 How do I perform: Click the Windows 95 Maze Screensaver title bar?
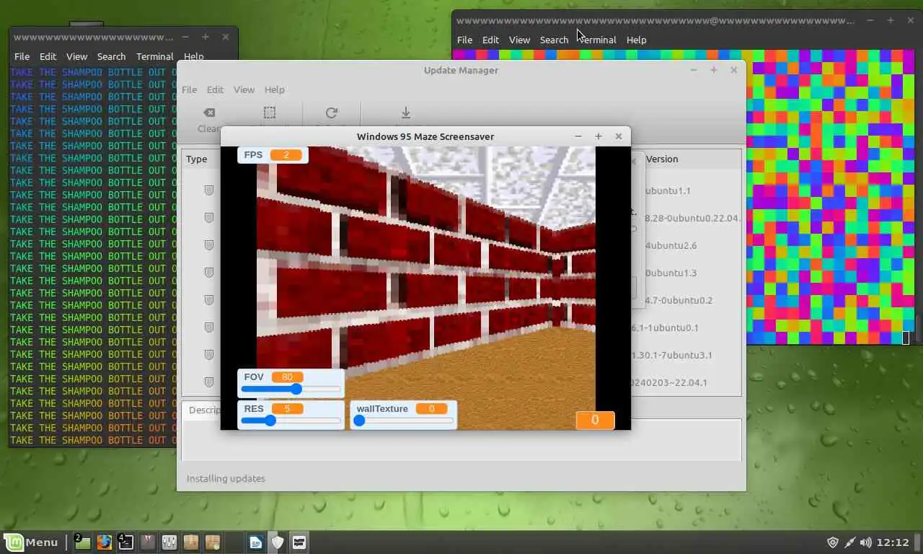tap(425, 136)
